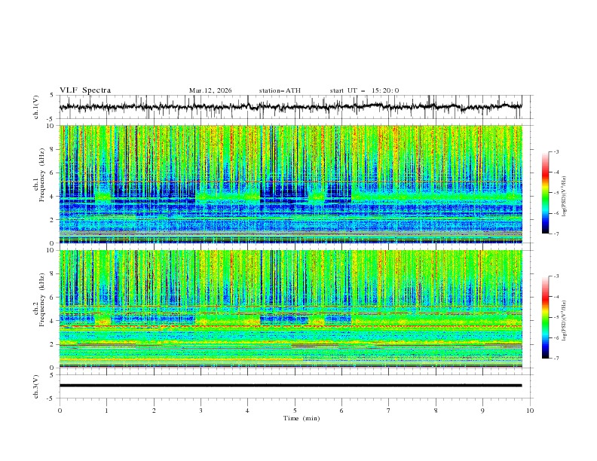597x461 pixels.
Task: Click the "6" kHz tick on ch.2 axis
Action: coord(54,298)
